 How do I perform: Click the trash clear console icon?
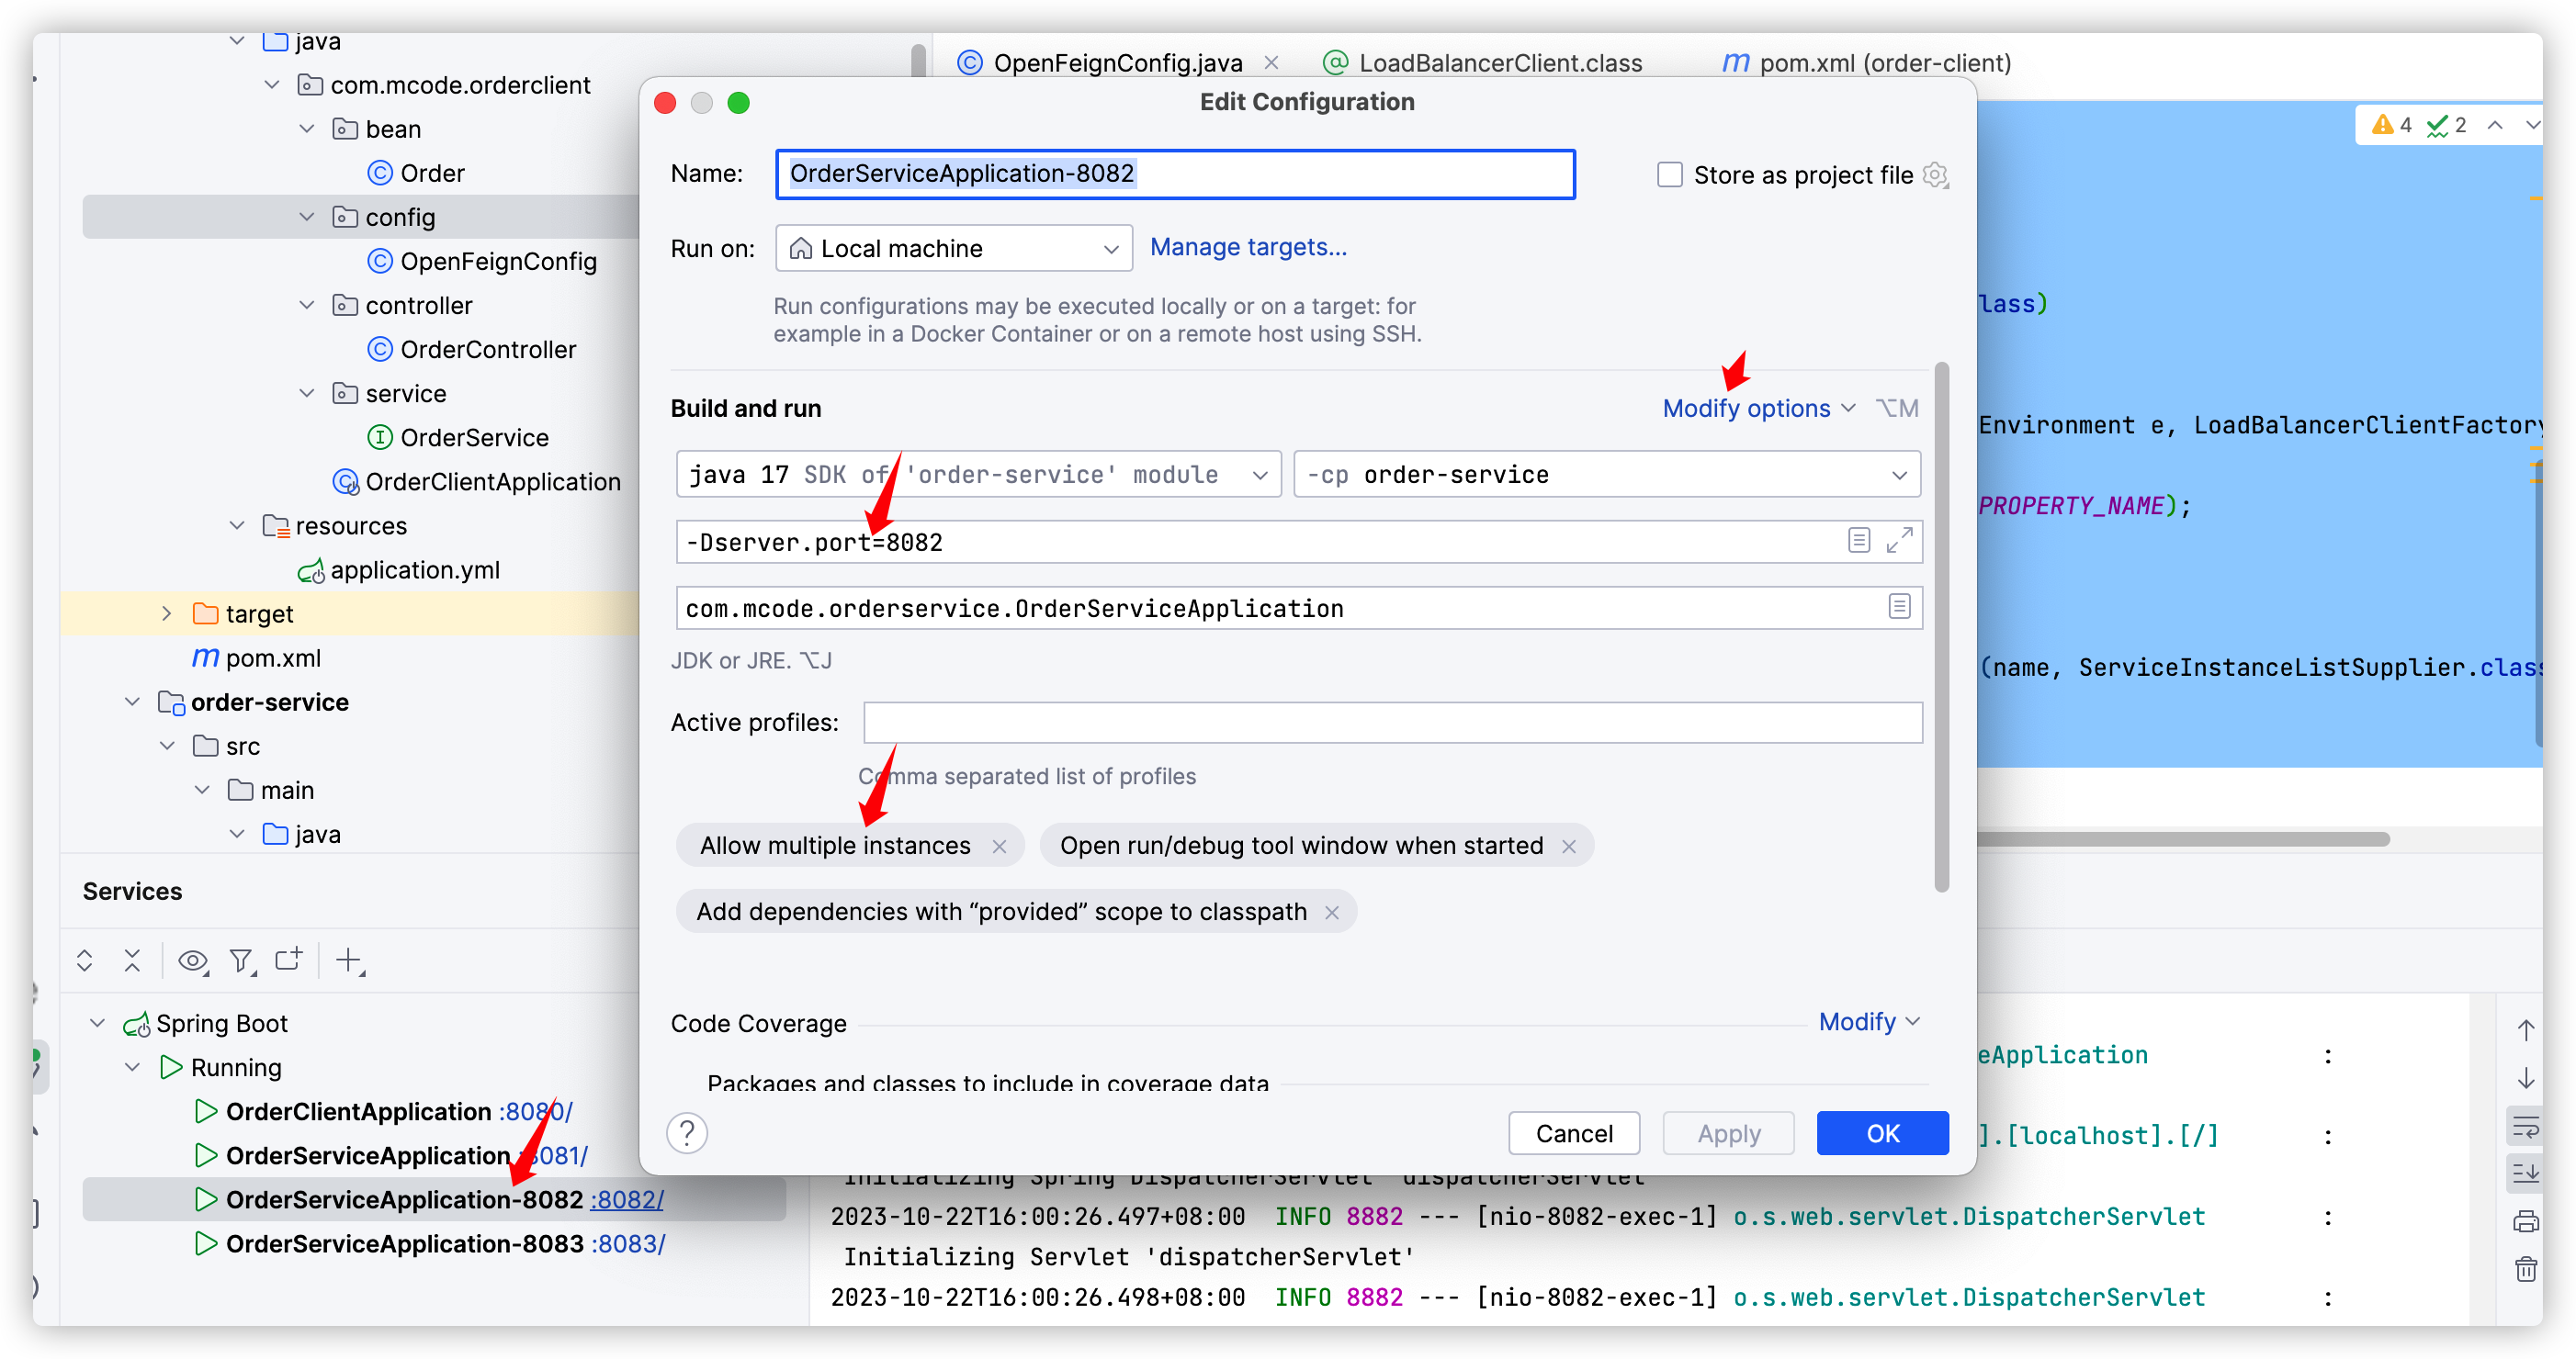2526,1269
